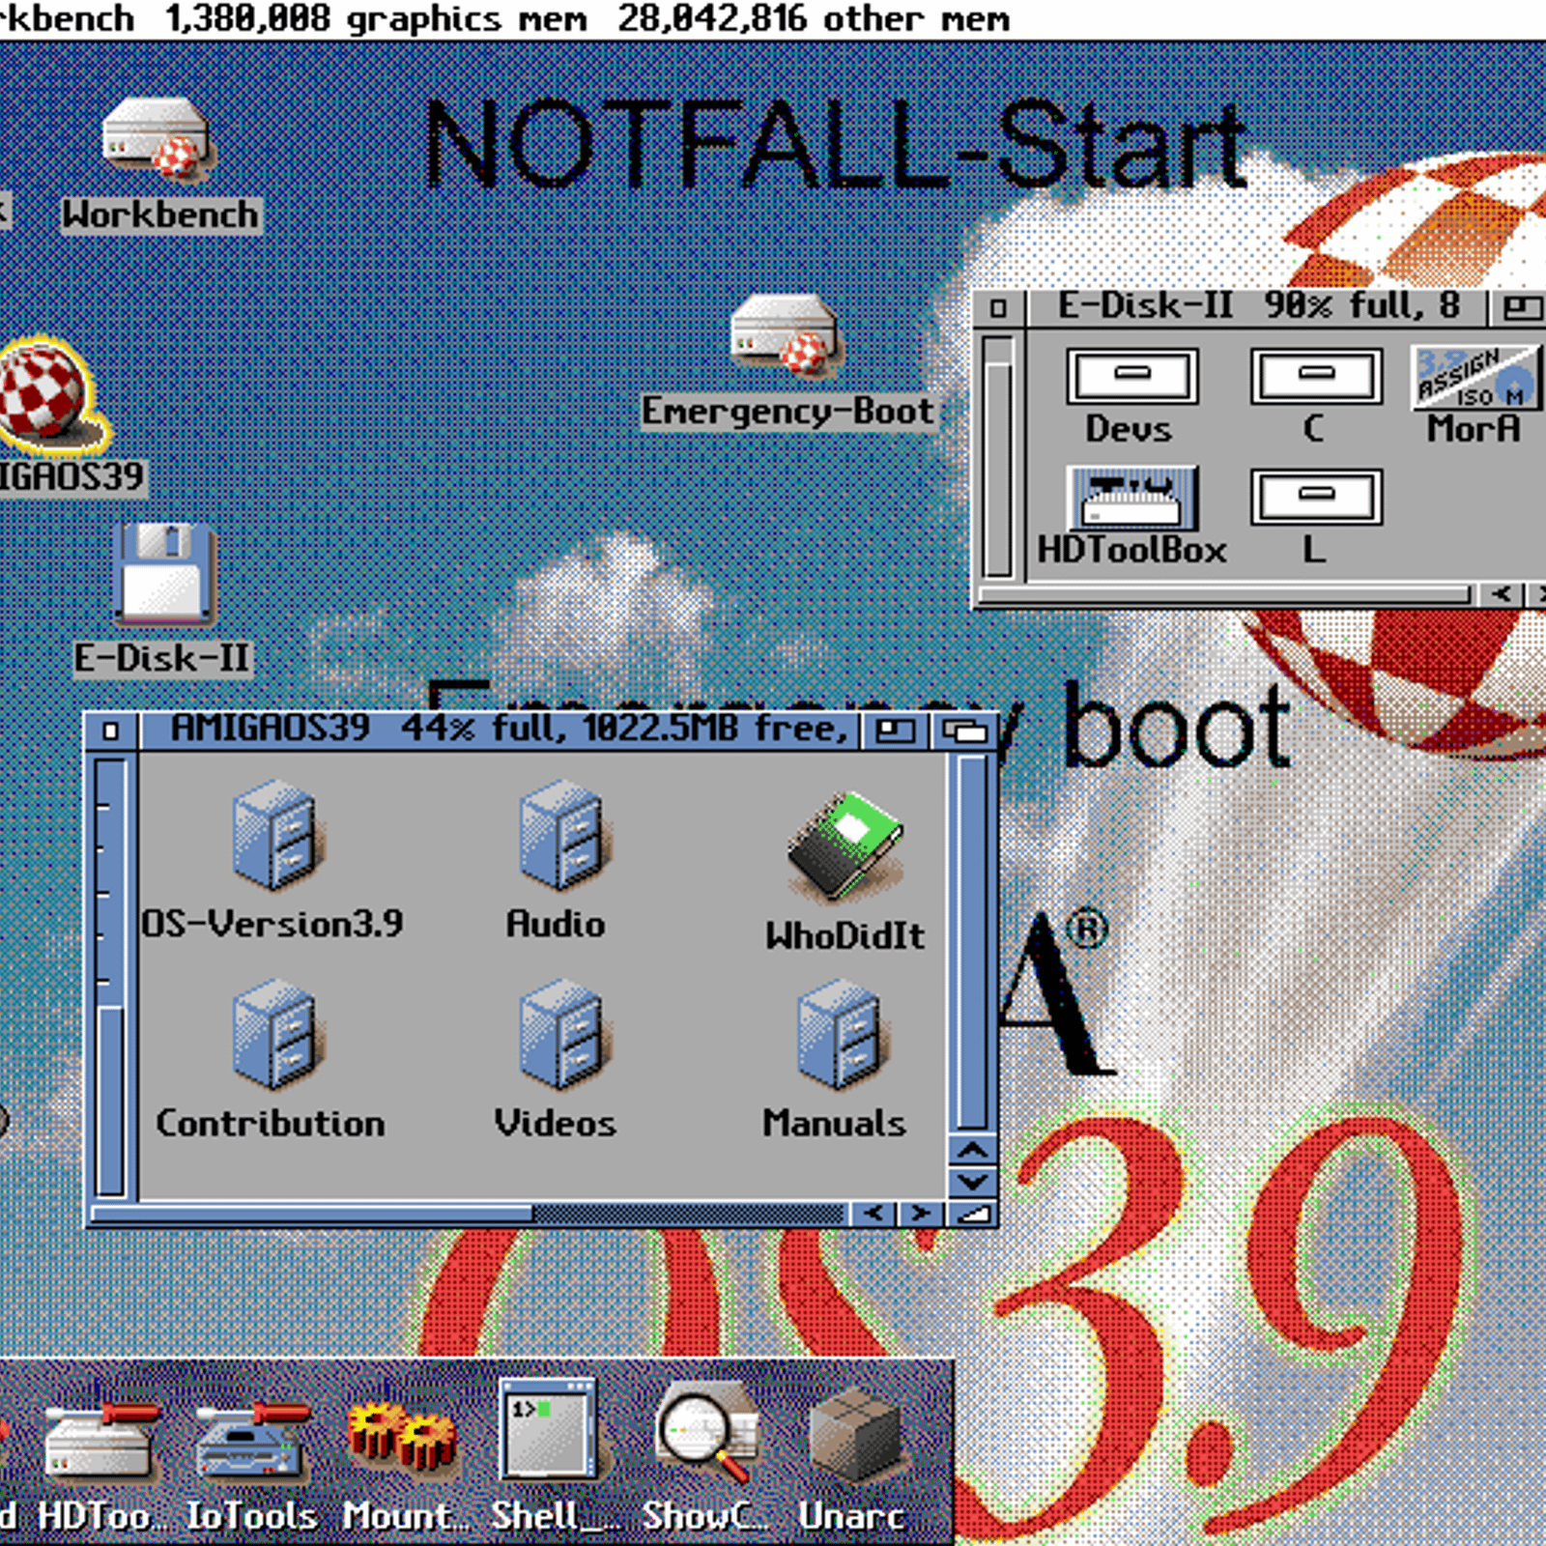Open the L drawer in E-Disk-II window
The height and width of the screenshot is (1546, 1546).
[x=1315, y=497]
